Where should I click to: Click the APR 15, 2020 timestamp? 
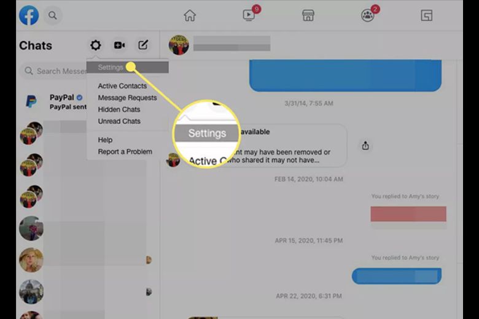308,240
